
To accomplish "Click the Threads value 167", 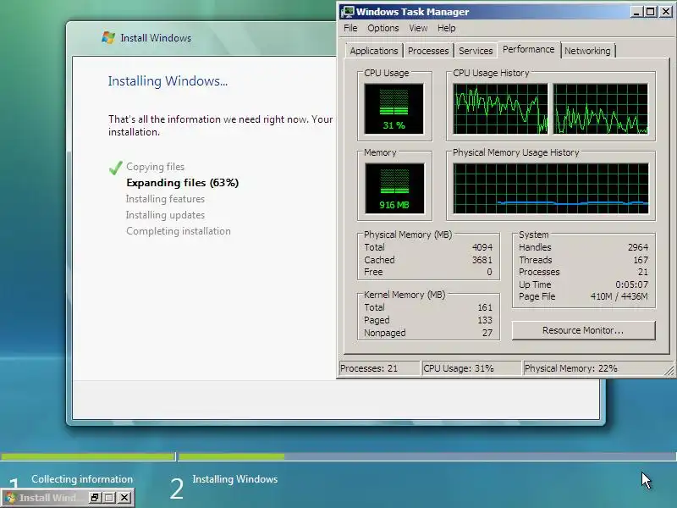I will point(641,260).
